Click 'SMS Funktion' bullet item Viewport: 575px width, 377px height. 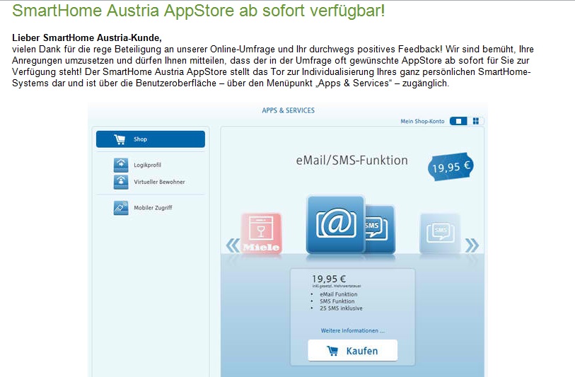[337, 301]
